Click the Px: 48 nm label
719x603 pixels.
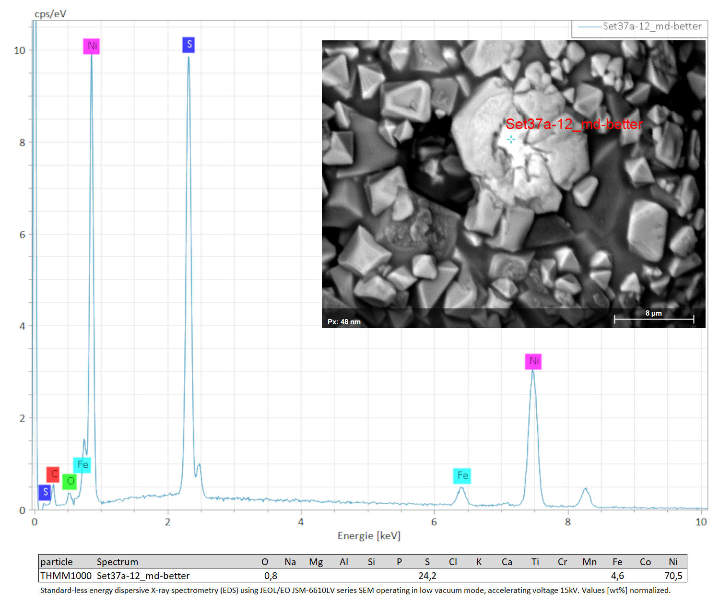pos(344,322)
